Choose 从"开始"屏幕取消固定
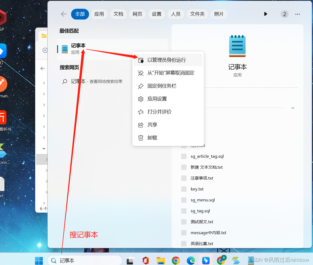Screen dimensions: 313x265 pyautogui.click(x=168, y=73)
